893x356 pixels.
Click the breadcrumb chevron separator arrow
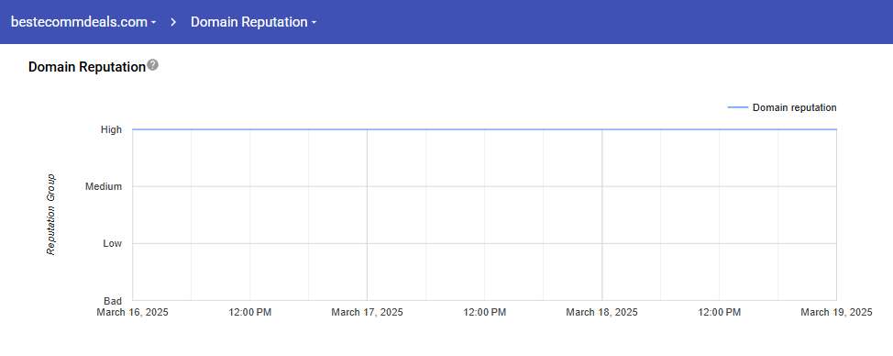(173, 22)
